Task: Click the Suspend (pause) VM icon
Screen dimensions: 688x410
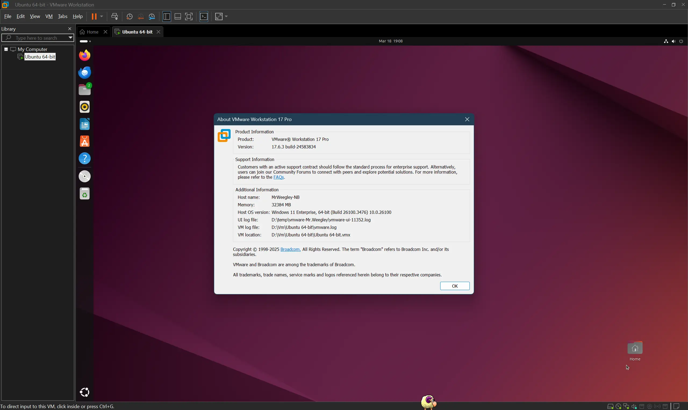Action: tap(94, 17)
